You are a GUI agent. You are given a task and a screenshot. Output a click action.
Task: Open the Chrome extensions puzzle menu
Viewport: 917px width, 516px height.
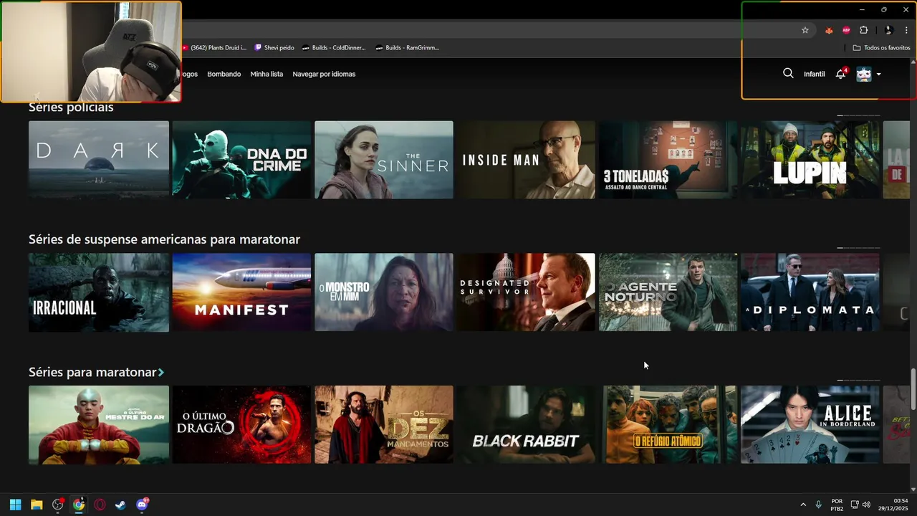point(863,30)
